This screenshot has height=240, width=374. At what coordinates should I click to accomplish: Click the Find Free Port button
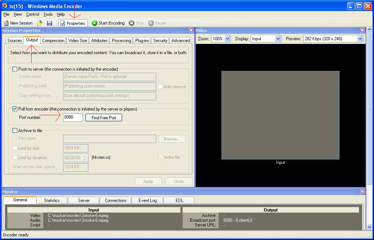[104, 117]
